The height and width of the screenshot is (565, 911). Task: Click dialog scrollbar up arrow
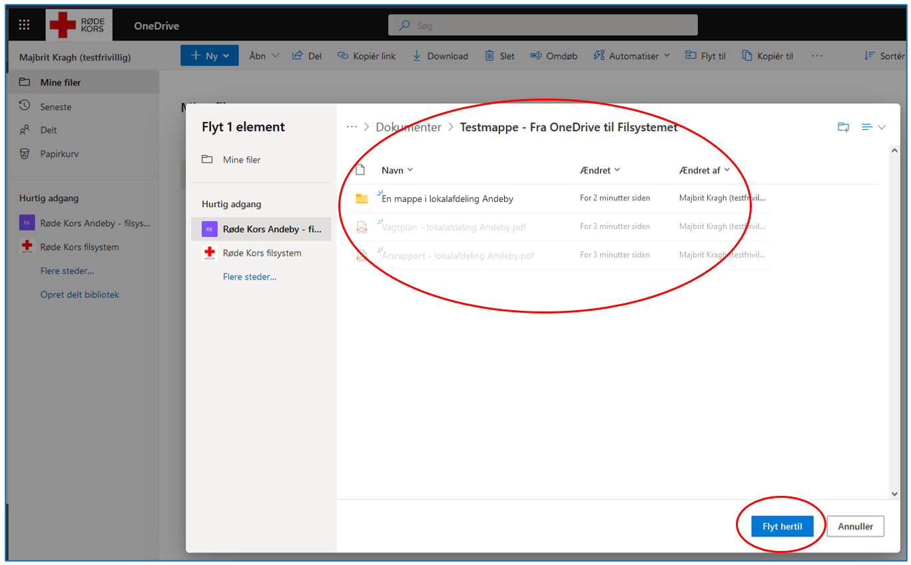(x=895, y=150)
